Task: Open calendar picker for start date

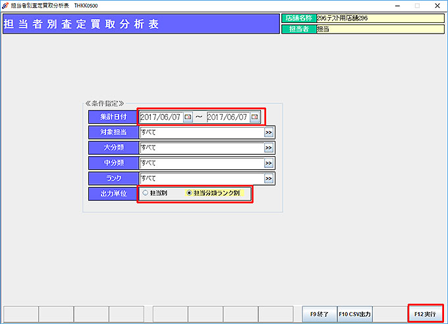Action: tap(188, 117)
